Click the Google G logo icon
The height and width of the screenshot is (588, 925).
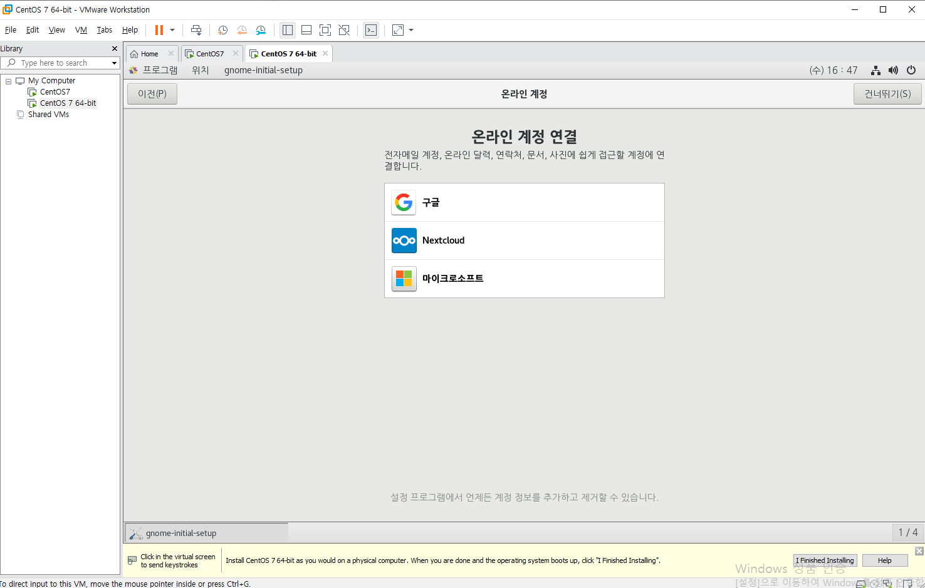404,202
